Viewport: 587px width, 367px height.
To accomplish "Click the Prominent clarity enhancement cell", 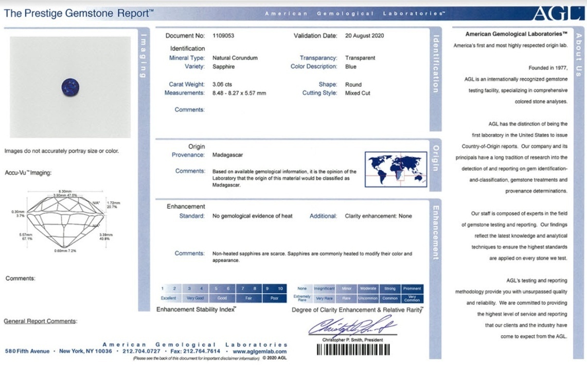I will pos(412,289).
